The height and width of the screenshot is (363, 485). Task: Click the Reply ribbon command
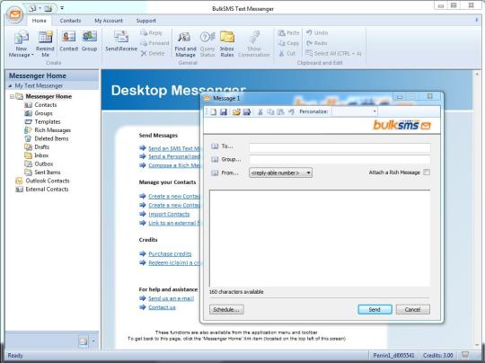pos(151,33)
